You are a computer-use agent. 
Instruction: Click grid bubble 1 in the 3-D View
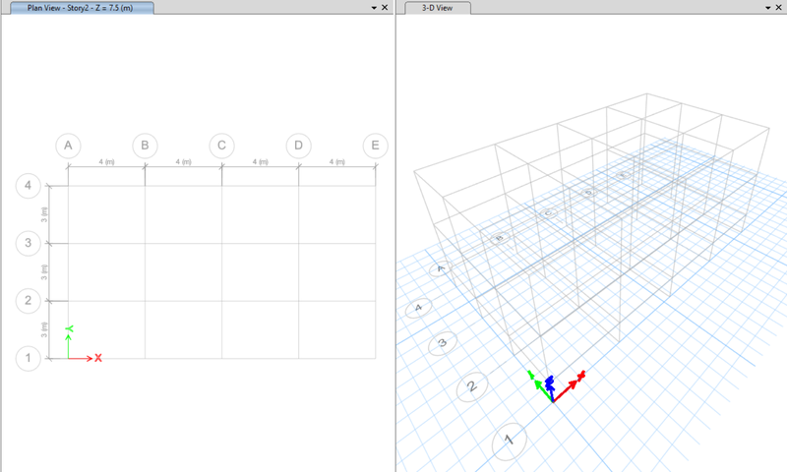tap(509, 442)
